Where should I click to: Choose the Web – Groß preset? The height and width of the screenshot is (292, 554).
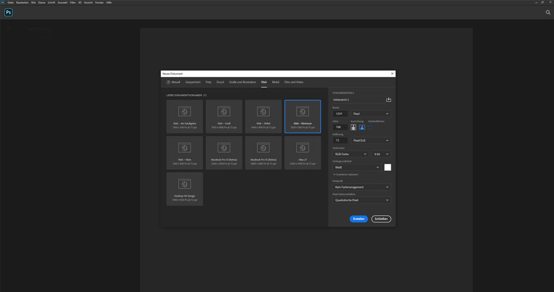point(224,116)
